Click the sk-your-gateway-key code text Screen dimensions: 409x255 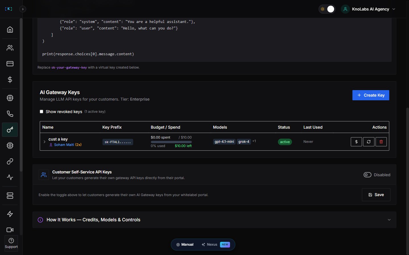point(69,67)
